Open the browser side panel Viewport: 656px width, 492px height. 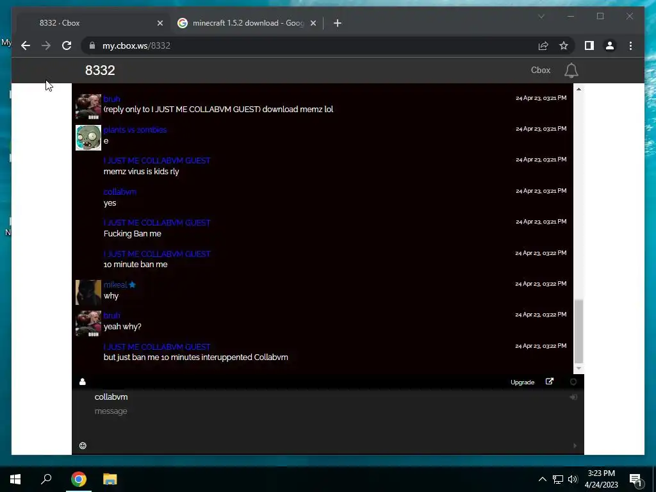pos(589,45)
